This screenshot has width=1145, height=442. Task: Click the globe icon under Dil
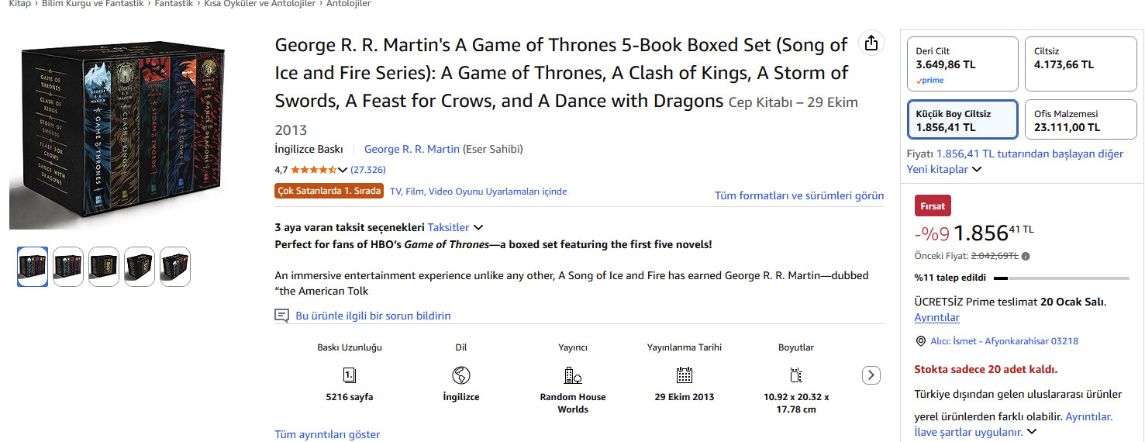[x=461, y=375]
